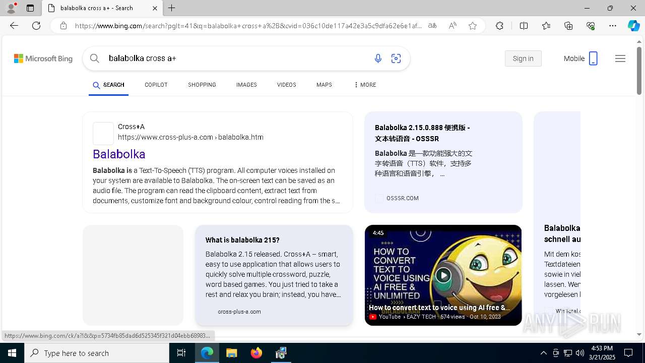Click the OSSSR.COM source label
This screenshot has width=645, height=363.
(x=402, y=198)
